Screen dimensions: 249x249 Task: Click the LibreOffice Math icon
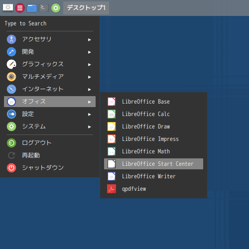coord(112,151)
